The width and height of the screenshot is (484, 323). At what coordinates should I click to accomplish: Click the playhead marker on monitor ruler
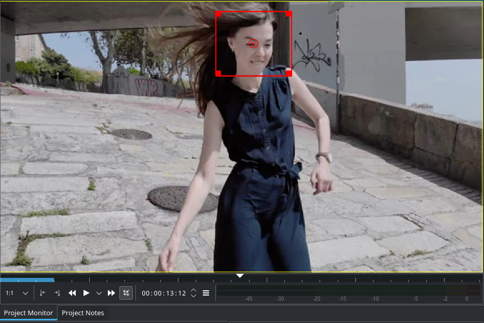tap(240, 276)
